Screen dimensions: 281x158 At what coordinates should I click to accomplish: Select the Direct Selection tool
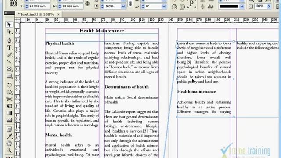tap(9, 32)
